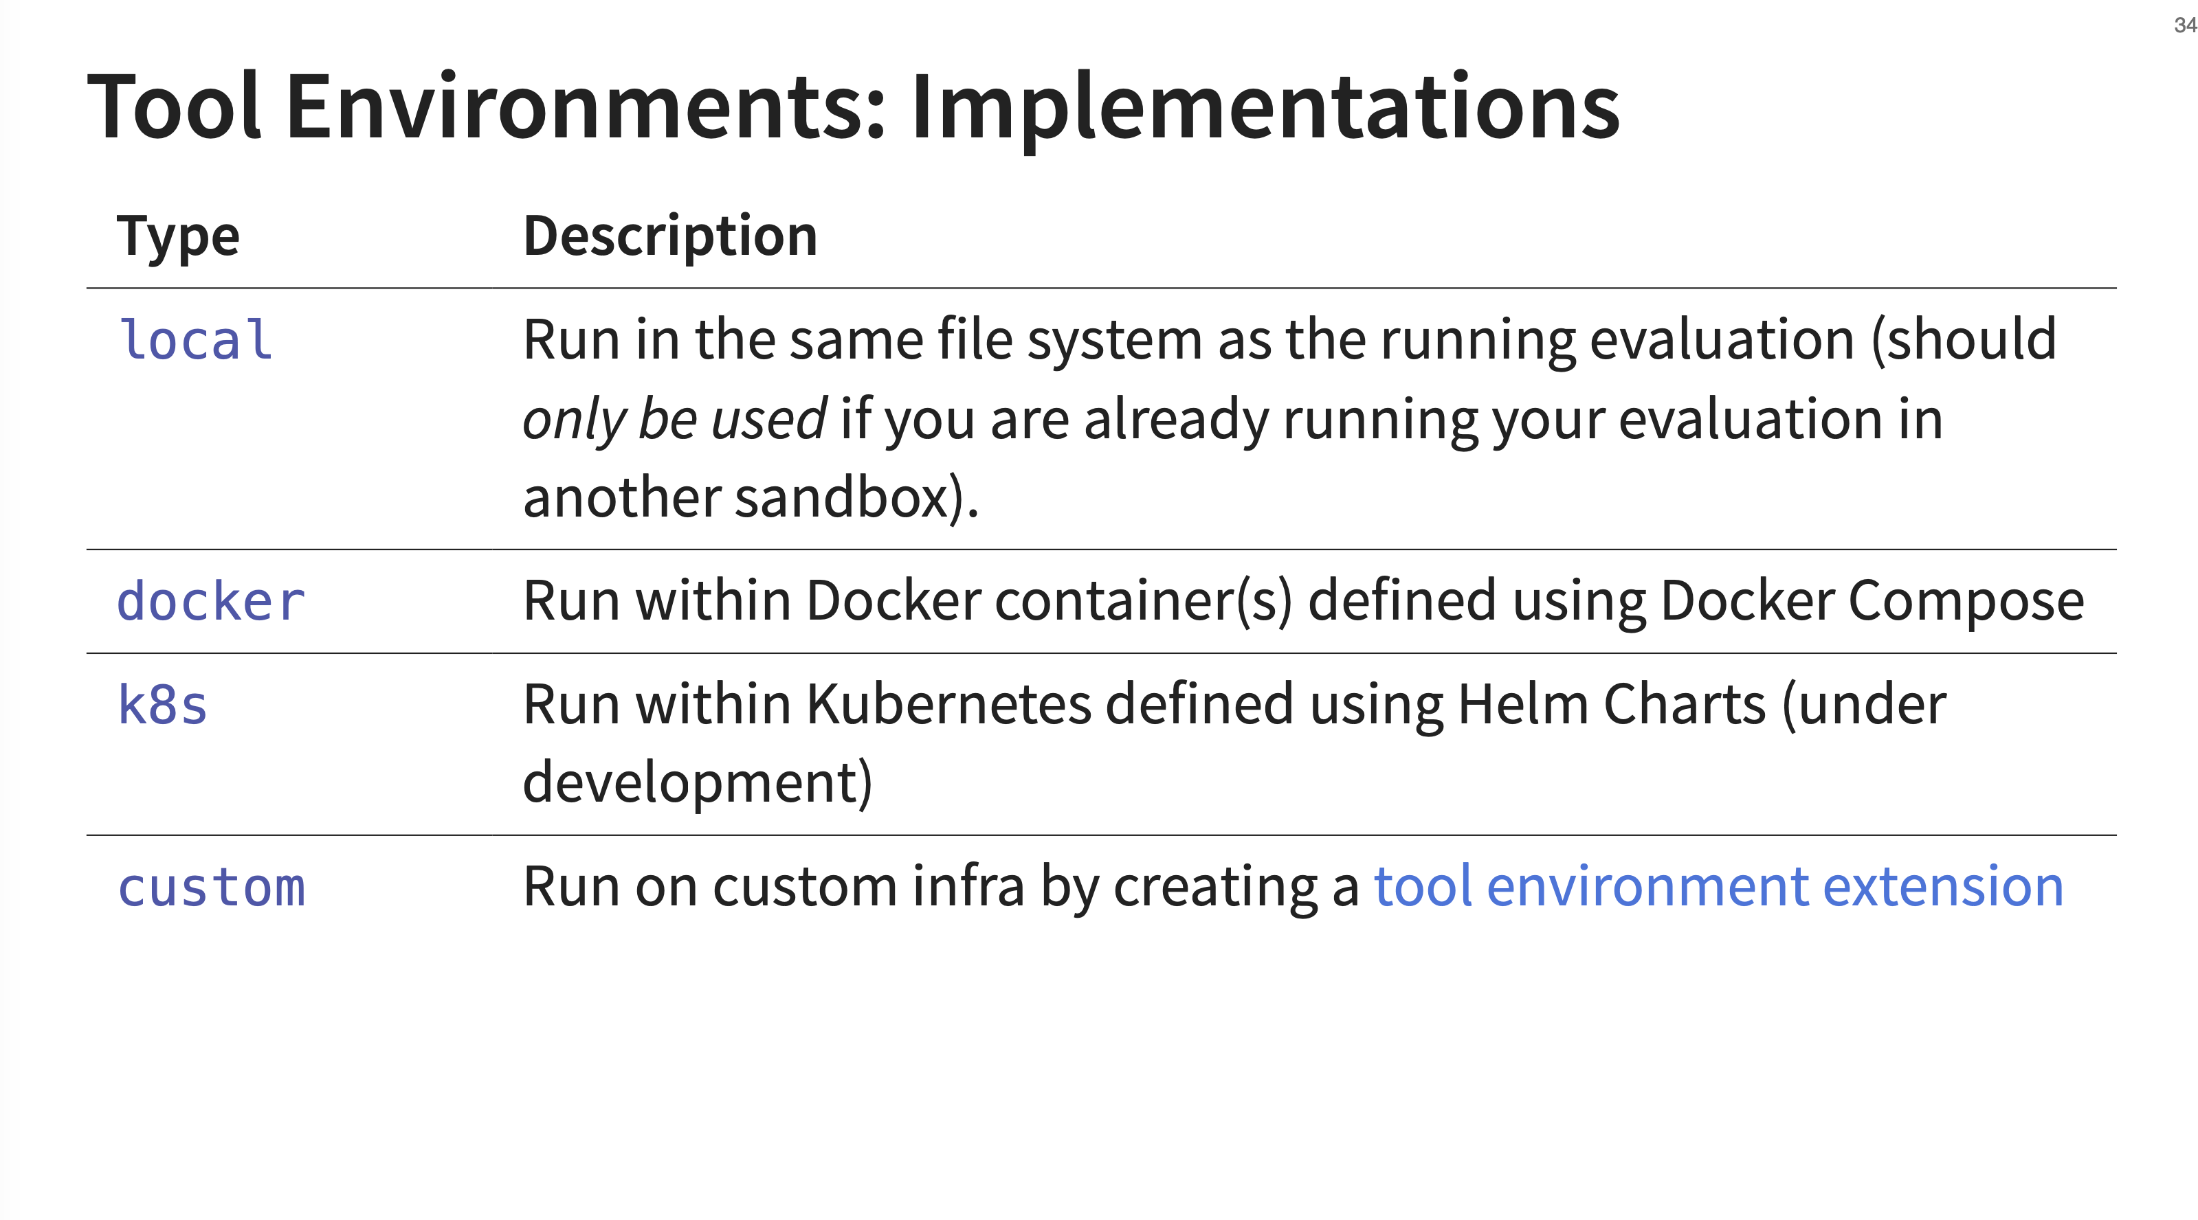Viewport: 2198px width, 1220px height.
Task: Click the italic 'only be used' text
Action: tap(674, 420)
